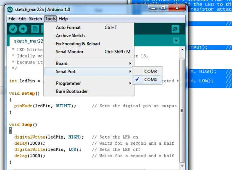Minimize the Arduino window

[153, 8]
